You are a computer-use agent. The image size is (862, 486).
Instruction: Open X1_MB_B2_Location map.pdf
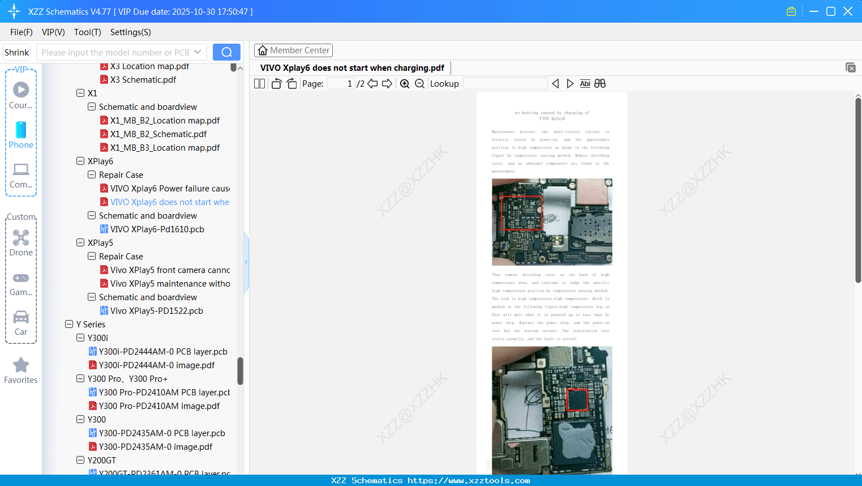pos(165,121)
